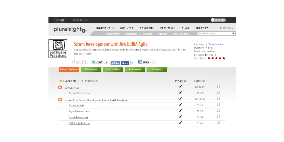The image size is (284, 142).
Task: Open author Xavier Morera's page
Action: (x=216, y=44)
